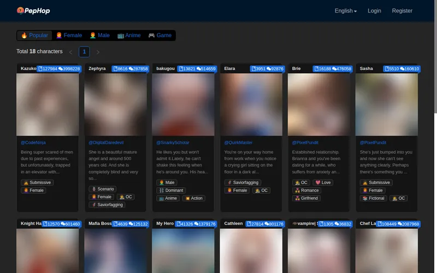Image resolution: width=437 pixels, height=273 pixels.
Task: Open Brie character image
Action: [319, 104]
